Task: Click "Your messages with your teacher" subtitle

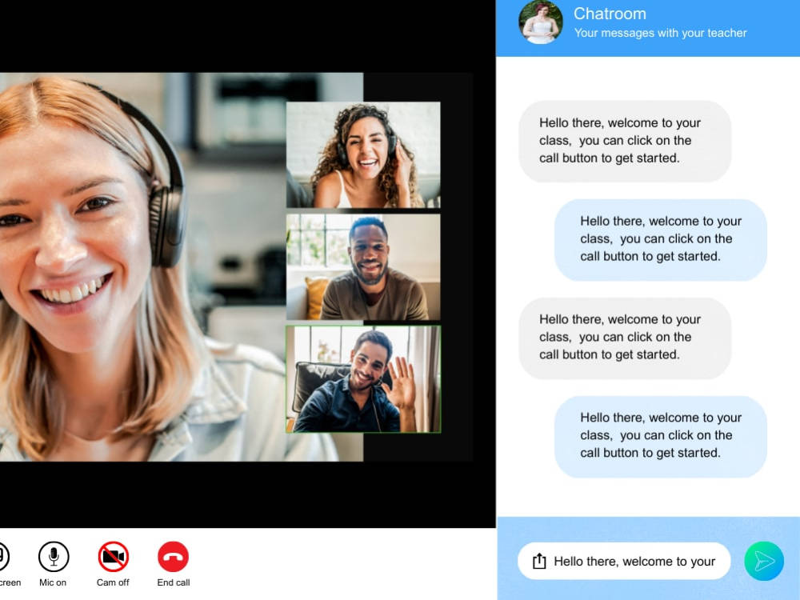Action: tap(660, 33)
